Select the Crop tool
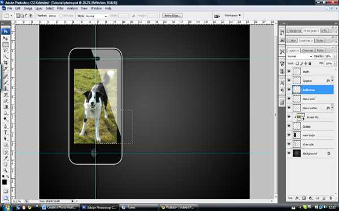This screenshot has height=211, width=339. pyautogui.click(x=6, y=63)
